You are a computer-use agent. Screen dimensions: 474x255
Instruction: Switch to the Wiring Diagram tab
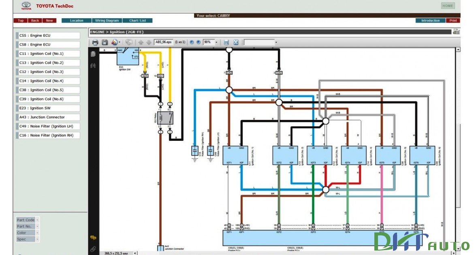click(107, 21)
